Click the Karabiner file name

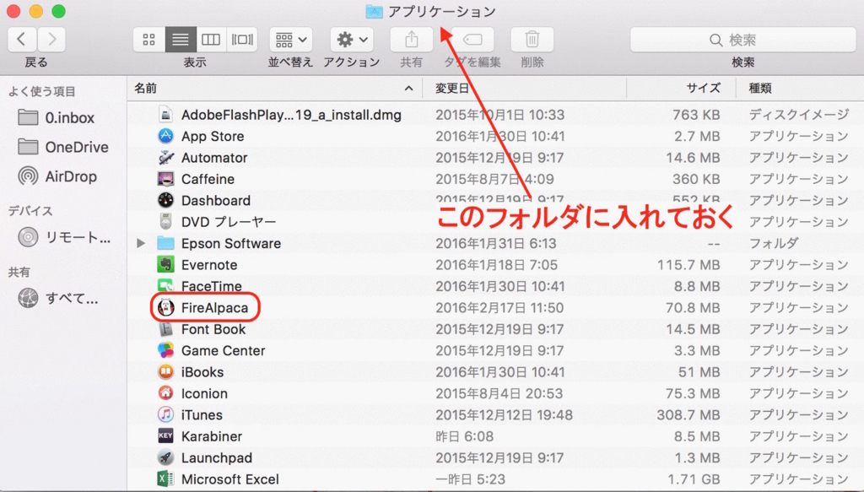point(212,436)
